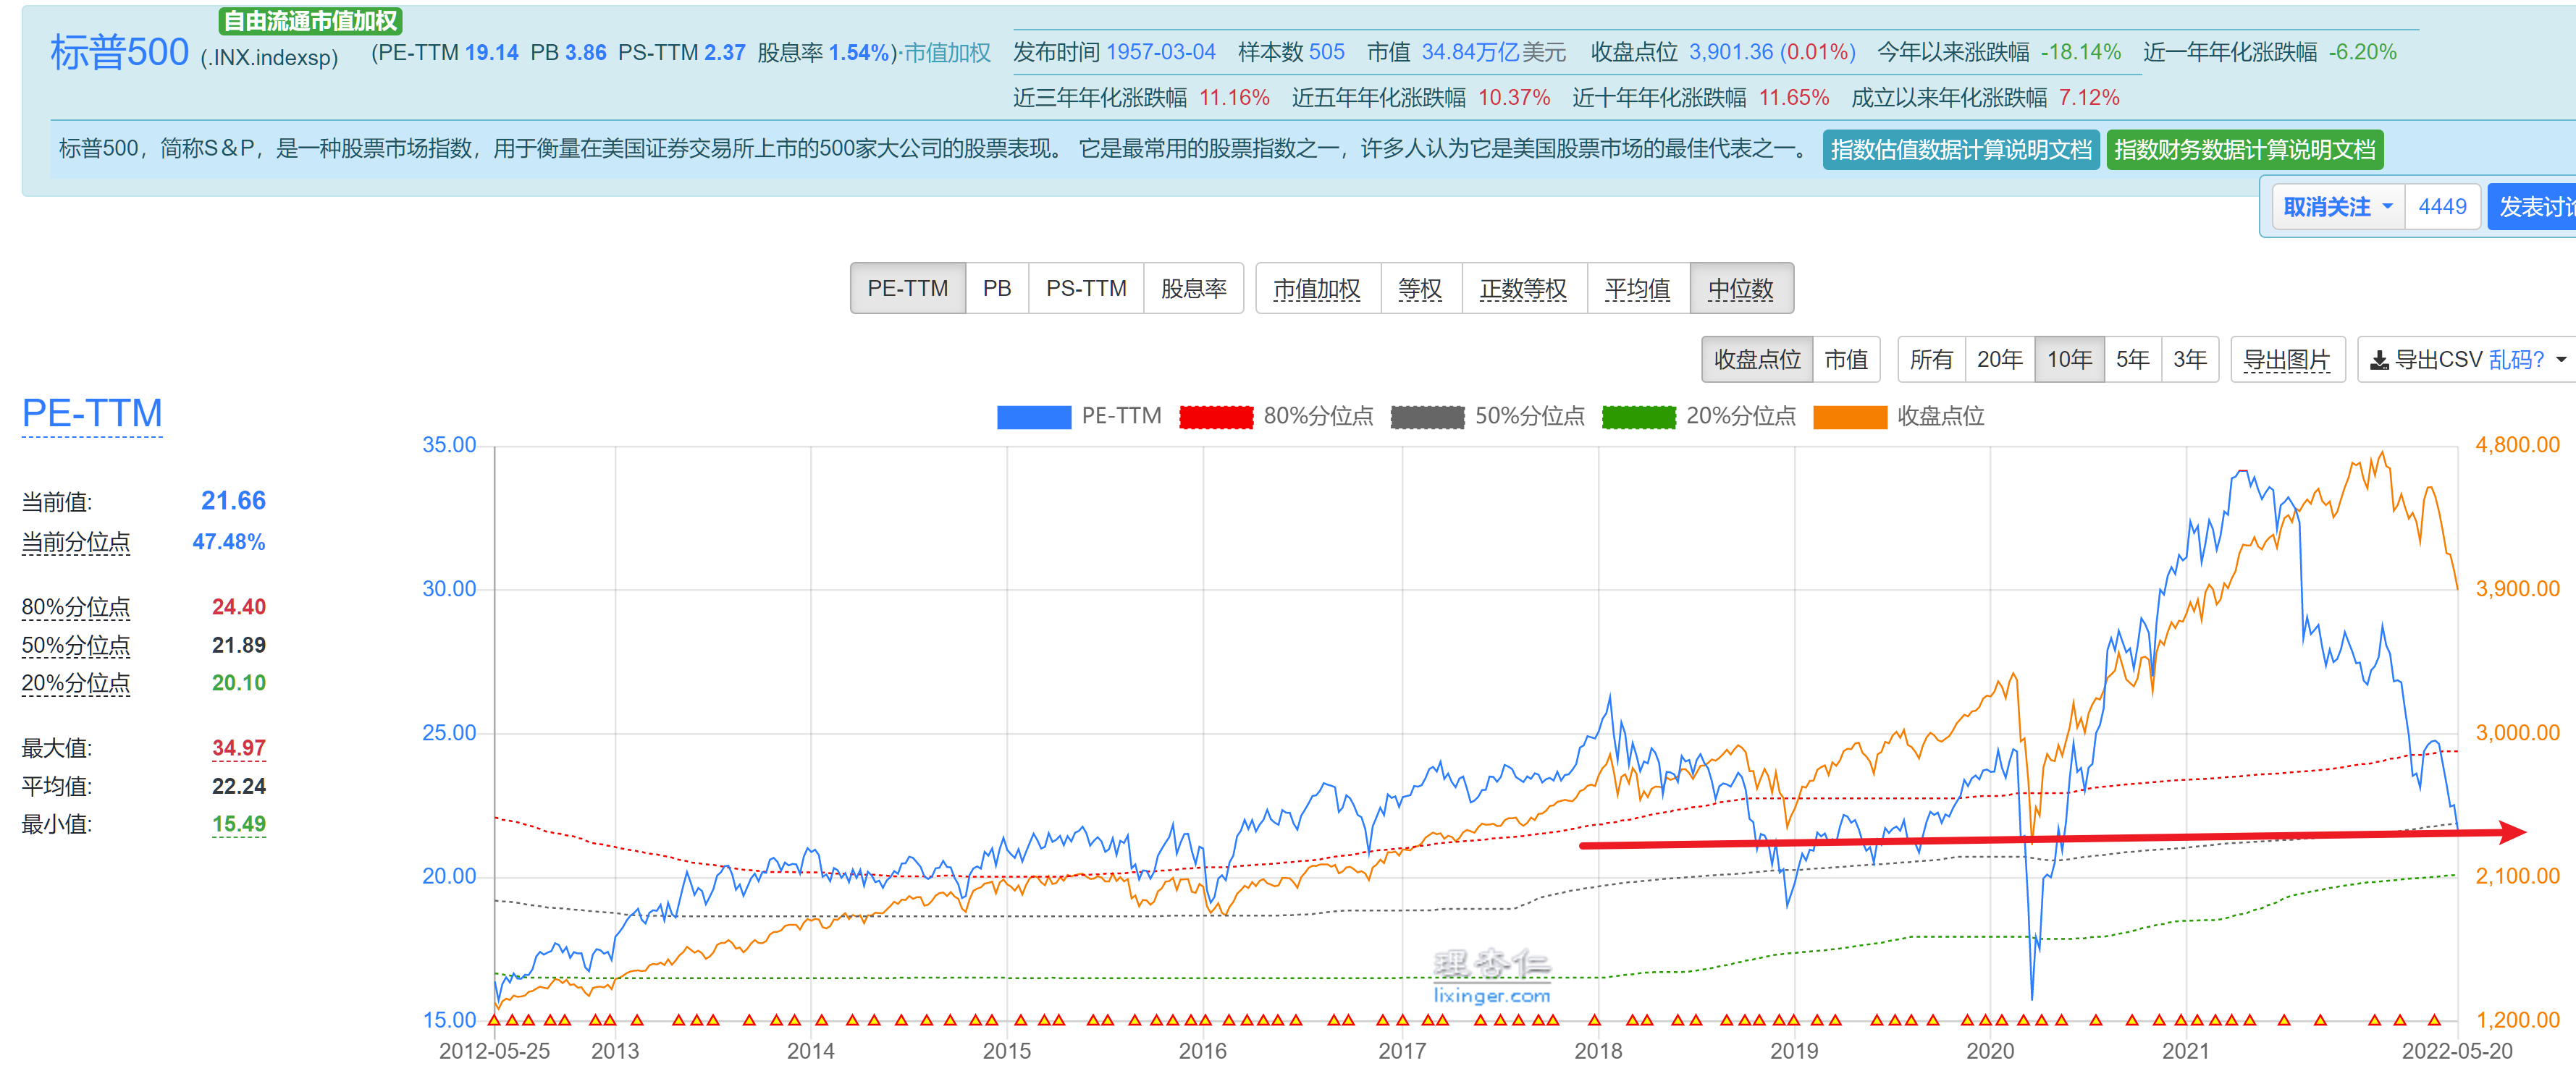Click the 市值加权 link in the header
2576x1071 pixels.
[947, 53]
